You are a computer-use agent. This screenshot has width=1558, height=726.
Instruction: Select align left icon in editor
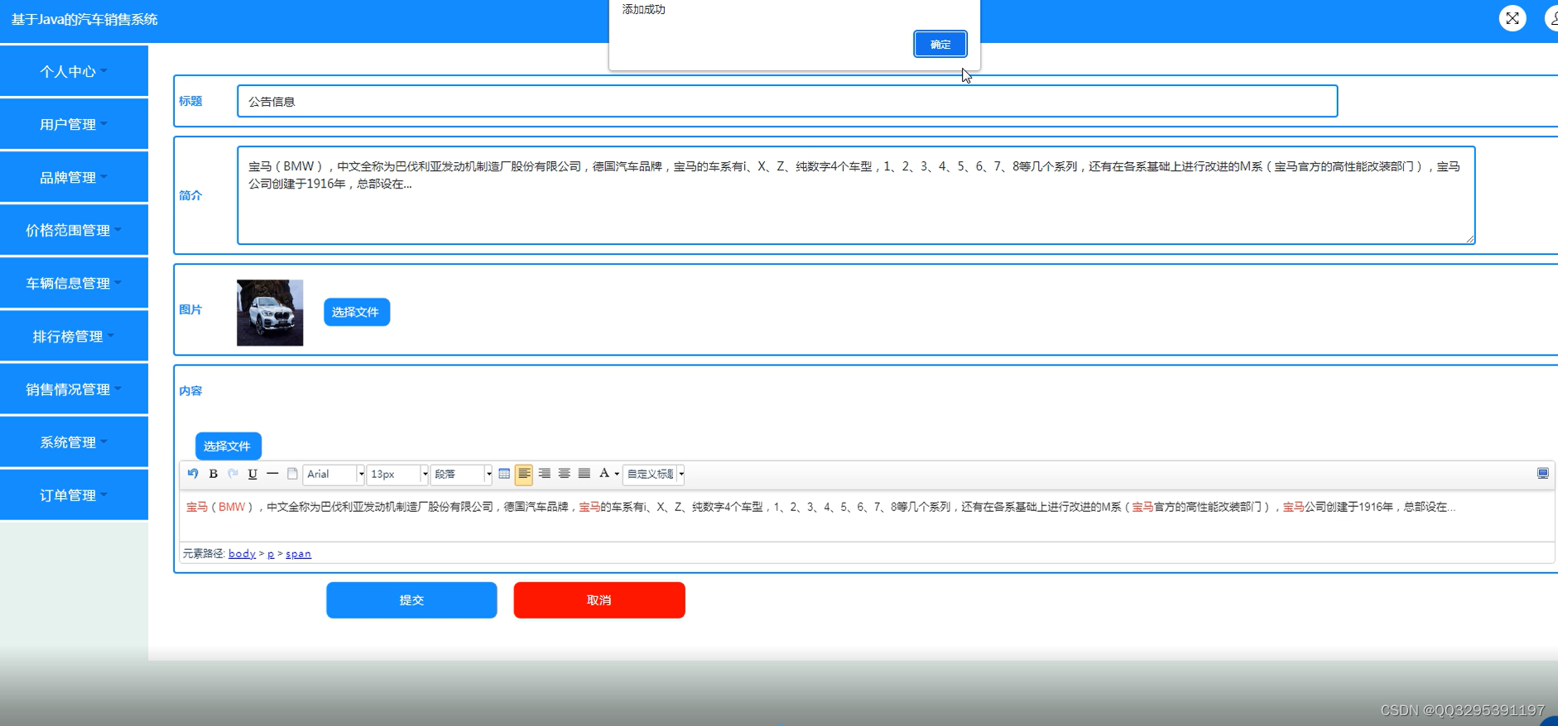coord(524,474)
